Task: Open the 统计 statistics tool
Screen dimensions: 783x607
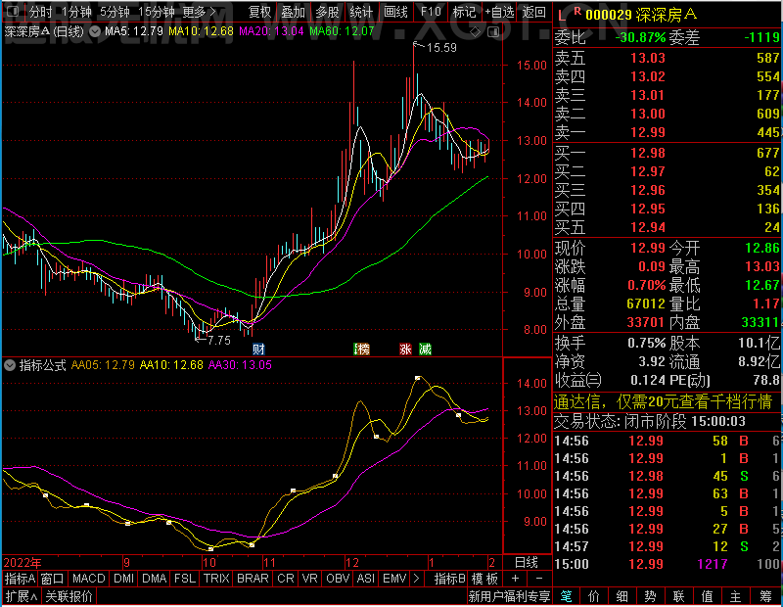Action: (x=361, y=11)
